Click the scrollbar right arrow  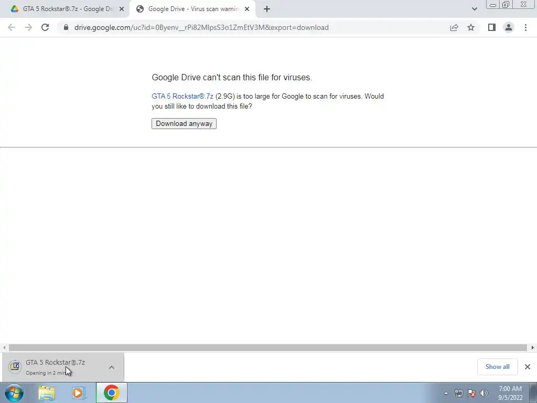coord(533,347)
